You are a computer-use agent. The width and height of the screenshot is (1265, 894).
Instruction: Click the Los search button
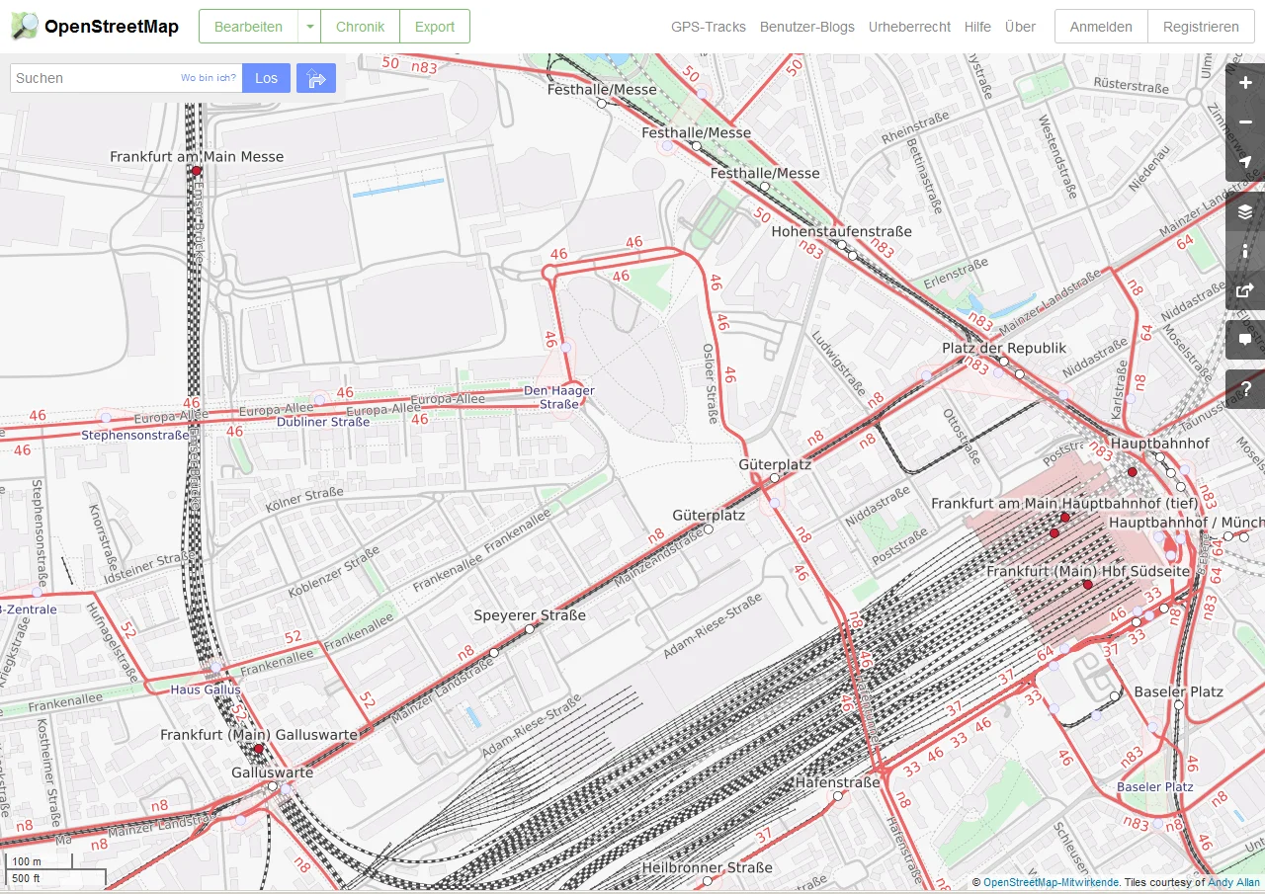coord(266,78)
